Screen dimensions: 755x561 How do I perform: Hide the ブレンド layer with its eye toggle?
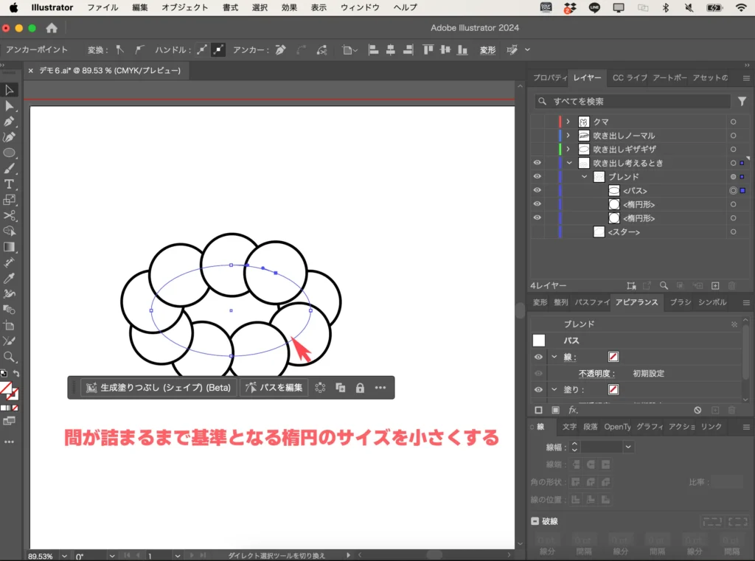pyautogui.click(x=537, y=176)
